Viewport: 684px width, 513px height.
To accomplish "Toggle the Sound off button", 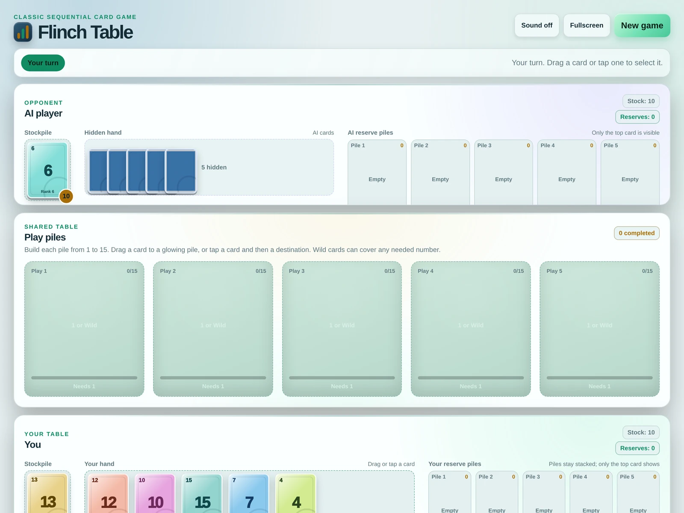I will [537, 25].
